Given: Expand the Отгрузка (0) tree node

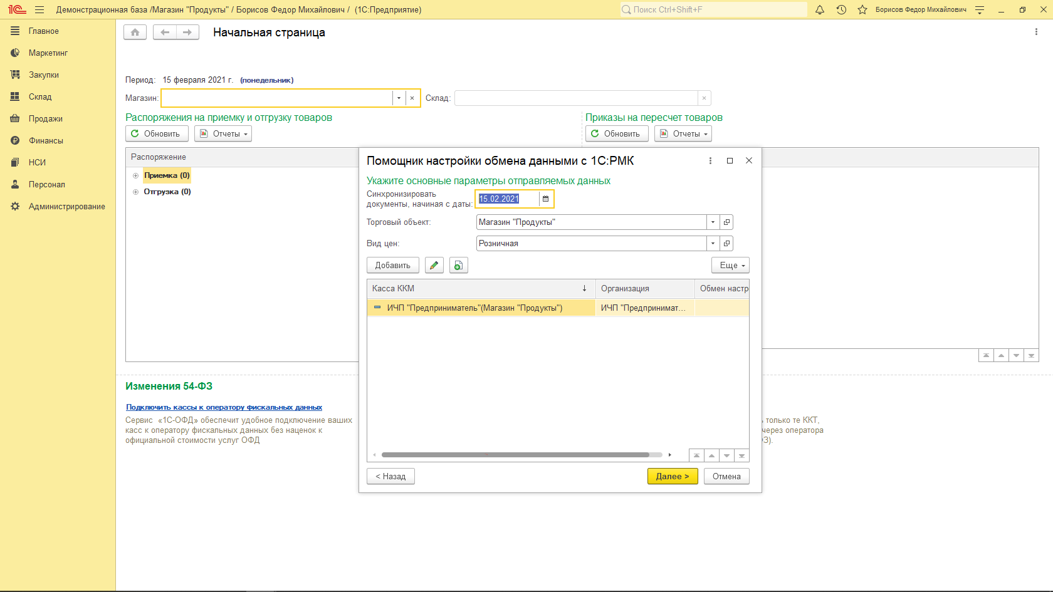Looking at the screenshot, I should coord(135,192).
